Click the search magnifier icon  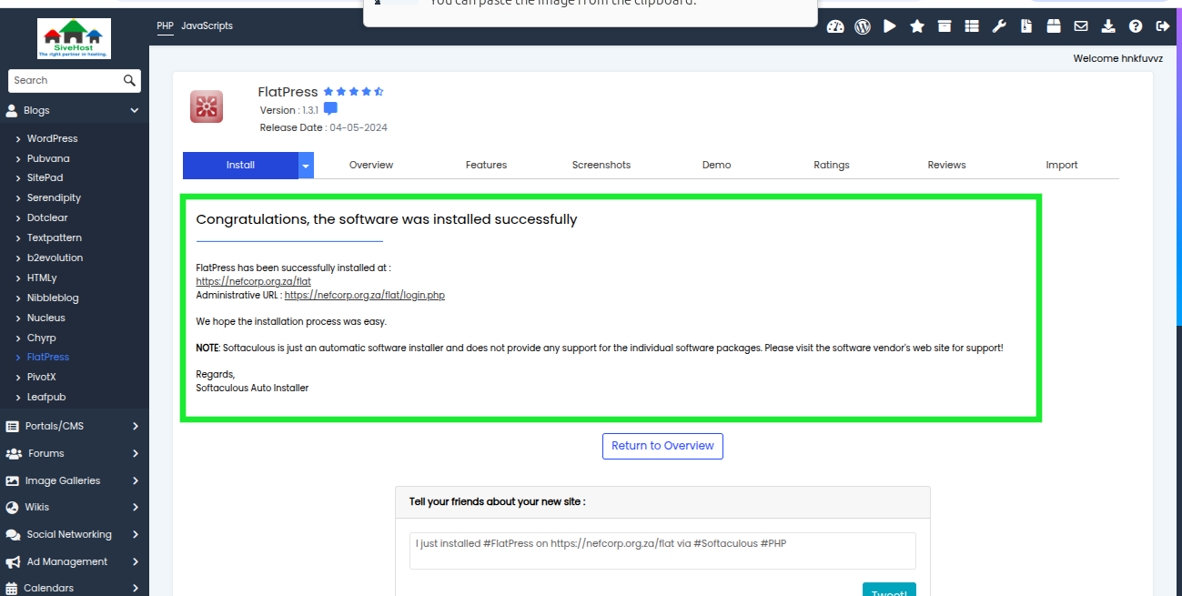pos(129,80)
